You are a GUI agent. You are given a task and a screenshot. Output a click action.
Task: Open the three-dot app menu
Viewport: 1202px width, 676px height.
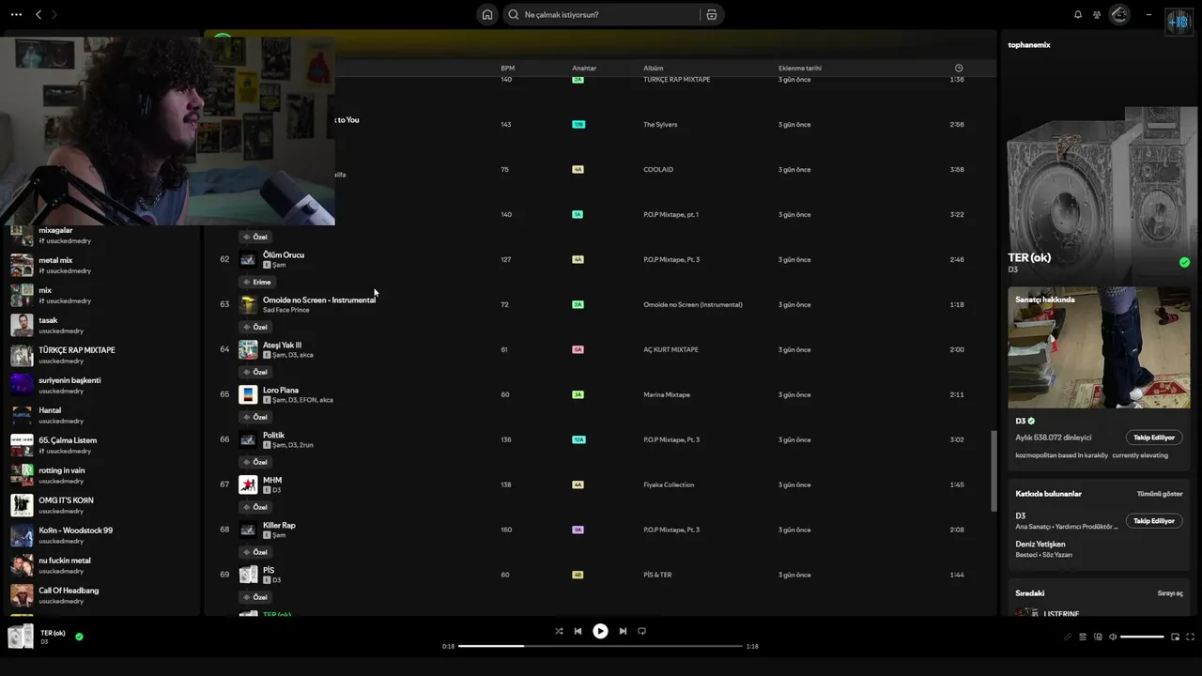(x=16, y=14)
